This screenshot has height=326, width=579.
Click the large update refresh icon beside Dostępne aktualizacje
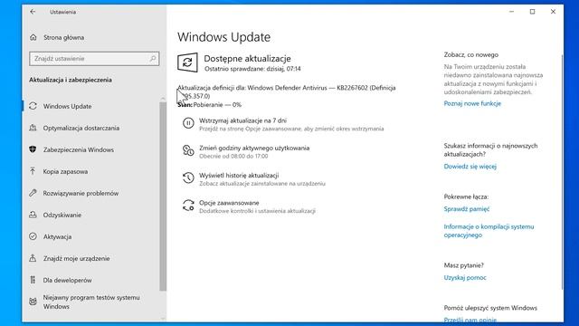(187, 62)
